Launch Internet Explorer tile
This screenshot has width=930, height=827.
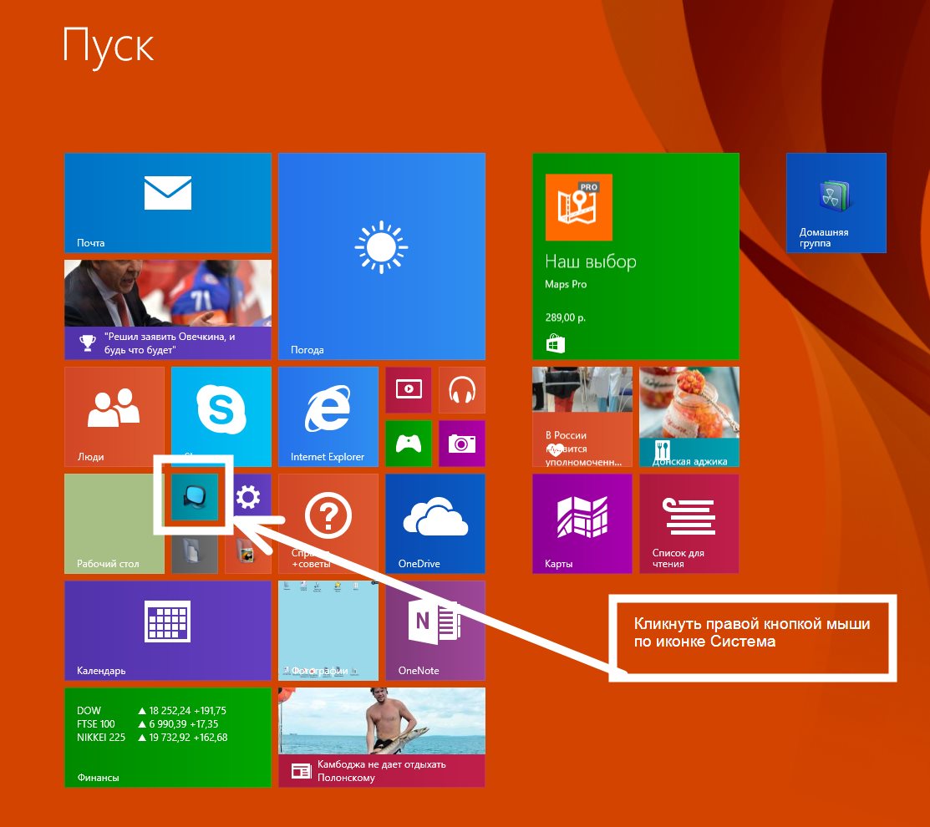[x=328, y=417]
